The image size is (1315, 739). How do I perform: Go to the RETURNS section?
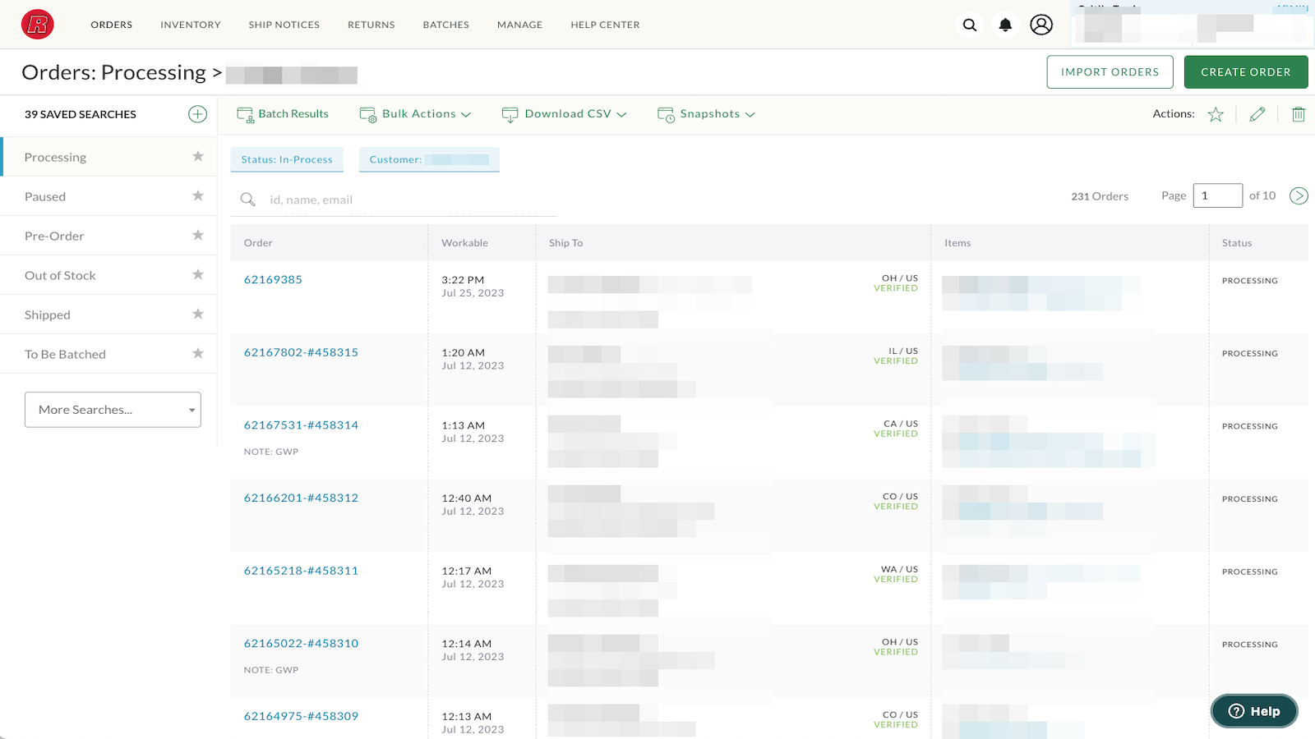371,25
